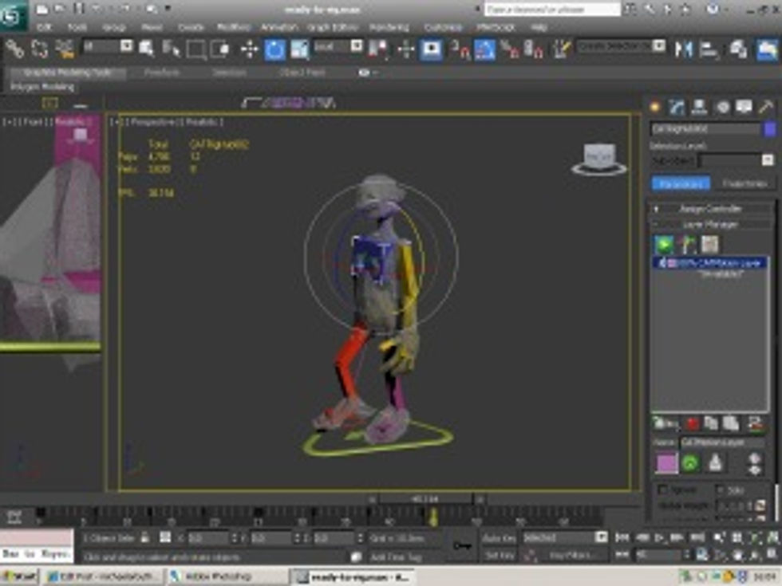
Task: Select the Select Object tool
Action: pos(146,49)
